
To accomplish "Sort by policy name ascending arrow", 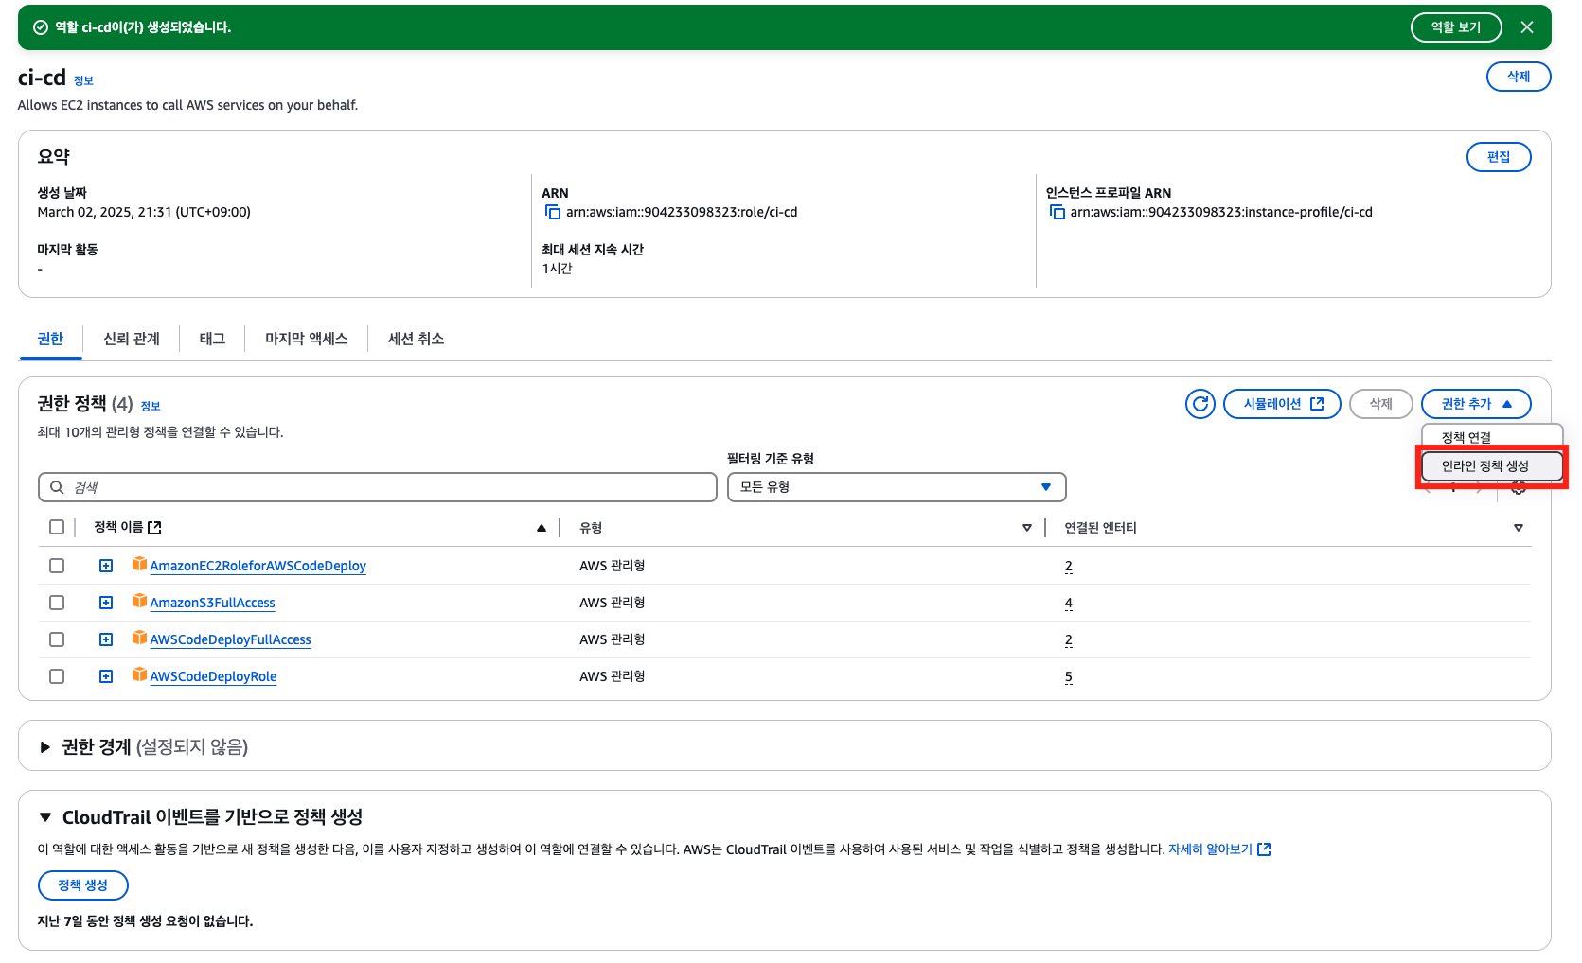I will pos(542,528).
